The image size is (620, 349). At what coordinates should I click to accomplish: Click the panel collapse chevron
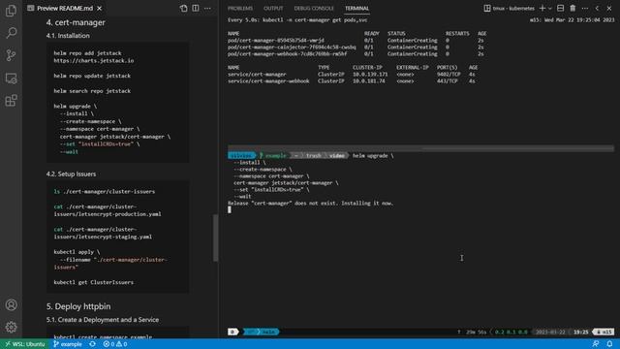click(x=597, y=9)
